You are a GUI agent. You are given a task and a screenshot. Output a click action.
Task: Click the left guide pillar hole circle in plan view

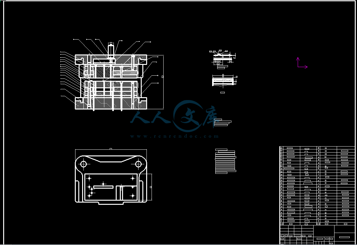(84, 164)
